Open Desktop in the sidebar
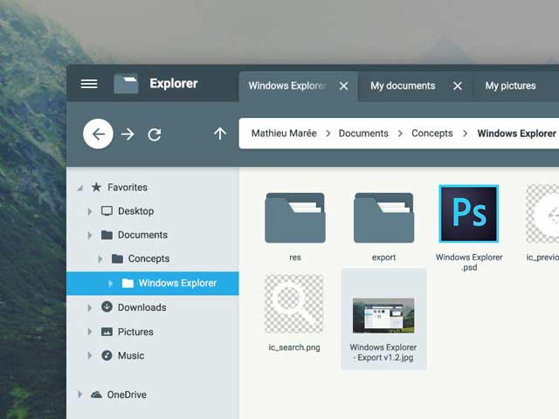This screenshot has width=559, height=419. click(136, 211)
